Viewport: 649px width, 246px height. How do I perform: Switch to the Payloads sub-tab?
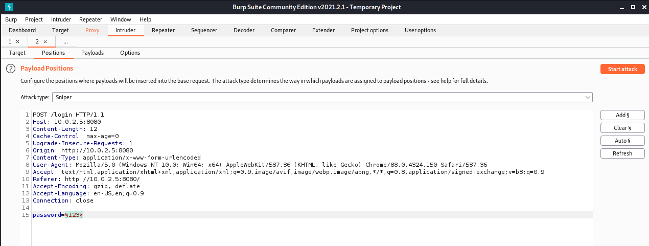(92, 53)
